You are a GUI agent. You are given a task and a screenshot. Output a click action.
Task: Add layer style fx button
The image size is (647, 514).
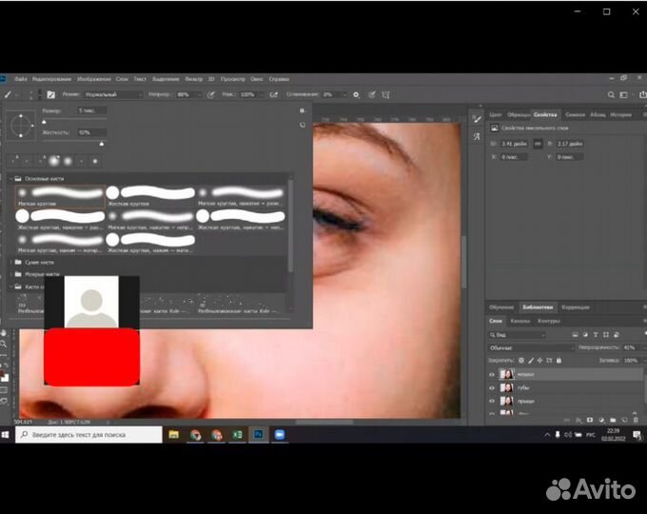578,421
